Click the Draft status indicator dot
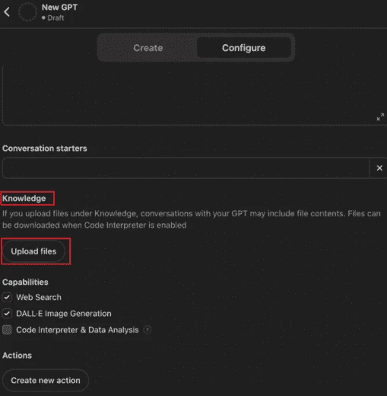 tap(43, 18)
